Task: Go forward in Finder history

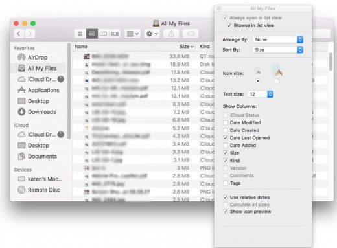Action: (x=30, y=34)
